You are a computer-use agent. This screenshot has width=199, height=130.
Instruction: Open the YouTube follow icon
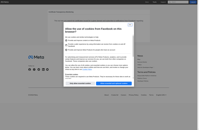(x=47, y=70)
